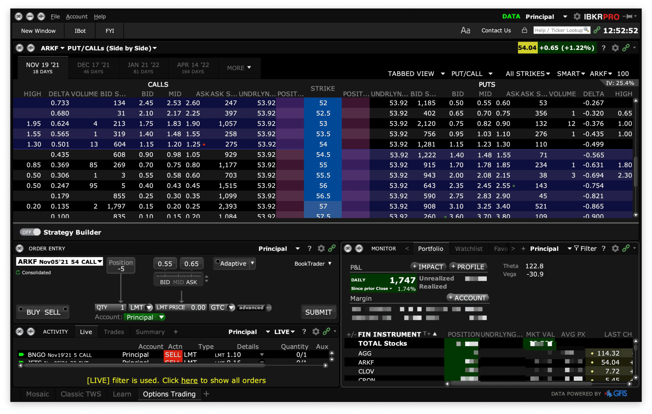Select the Adaptive algo radio selector
652x414 pixels.
click(x=218, y=261)
